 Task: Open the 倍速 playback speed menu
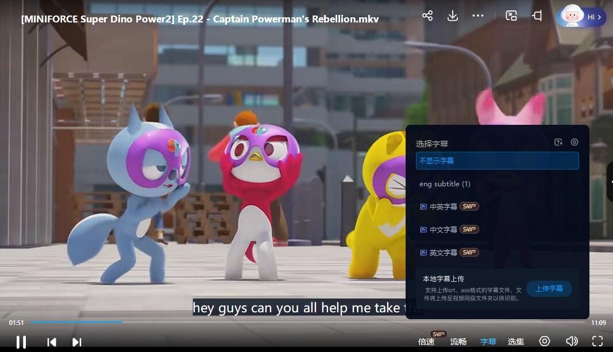click(426, 342)
